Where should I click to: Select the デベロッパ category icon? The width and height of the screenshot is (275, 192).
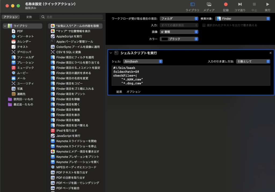coord(13,52)
